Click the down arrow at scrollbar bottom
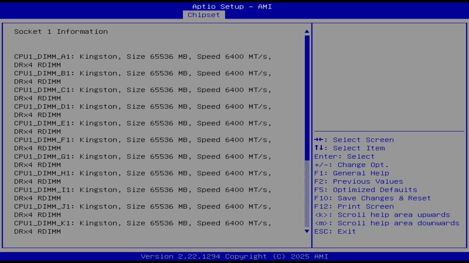This screenshot has height=263, width=469. click(306, 231)
